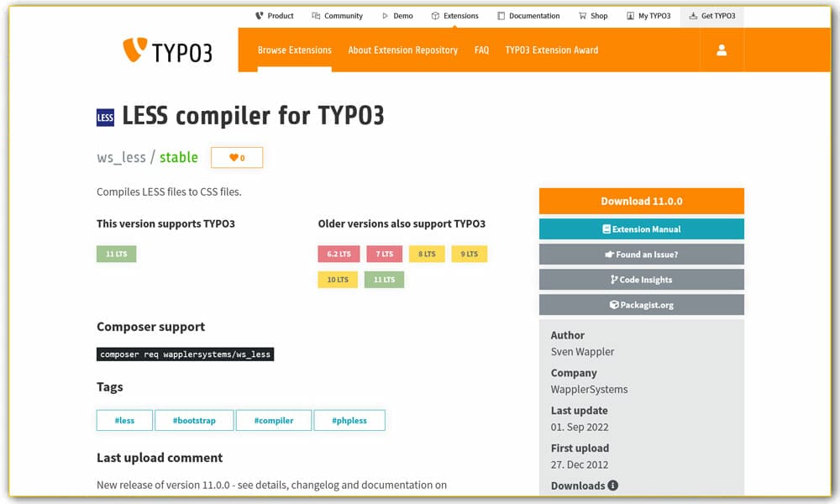
Task: Toggle the favorite heart for ws_less
Action: pyautogui.click(x=236, y=157)
